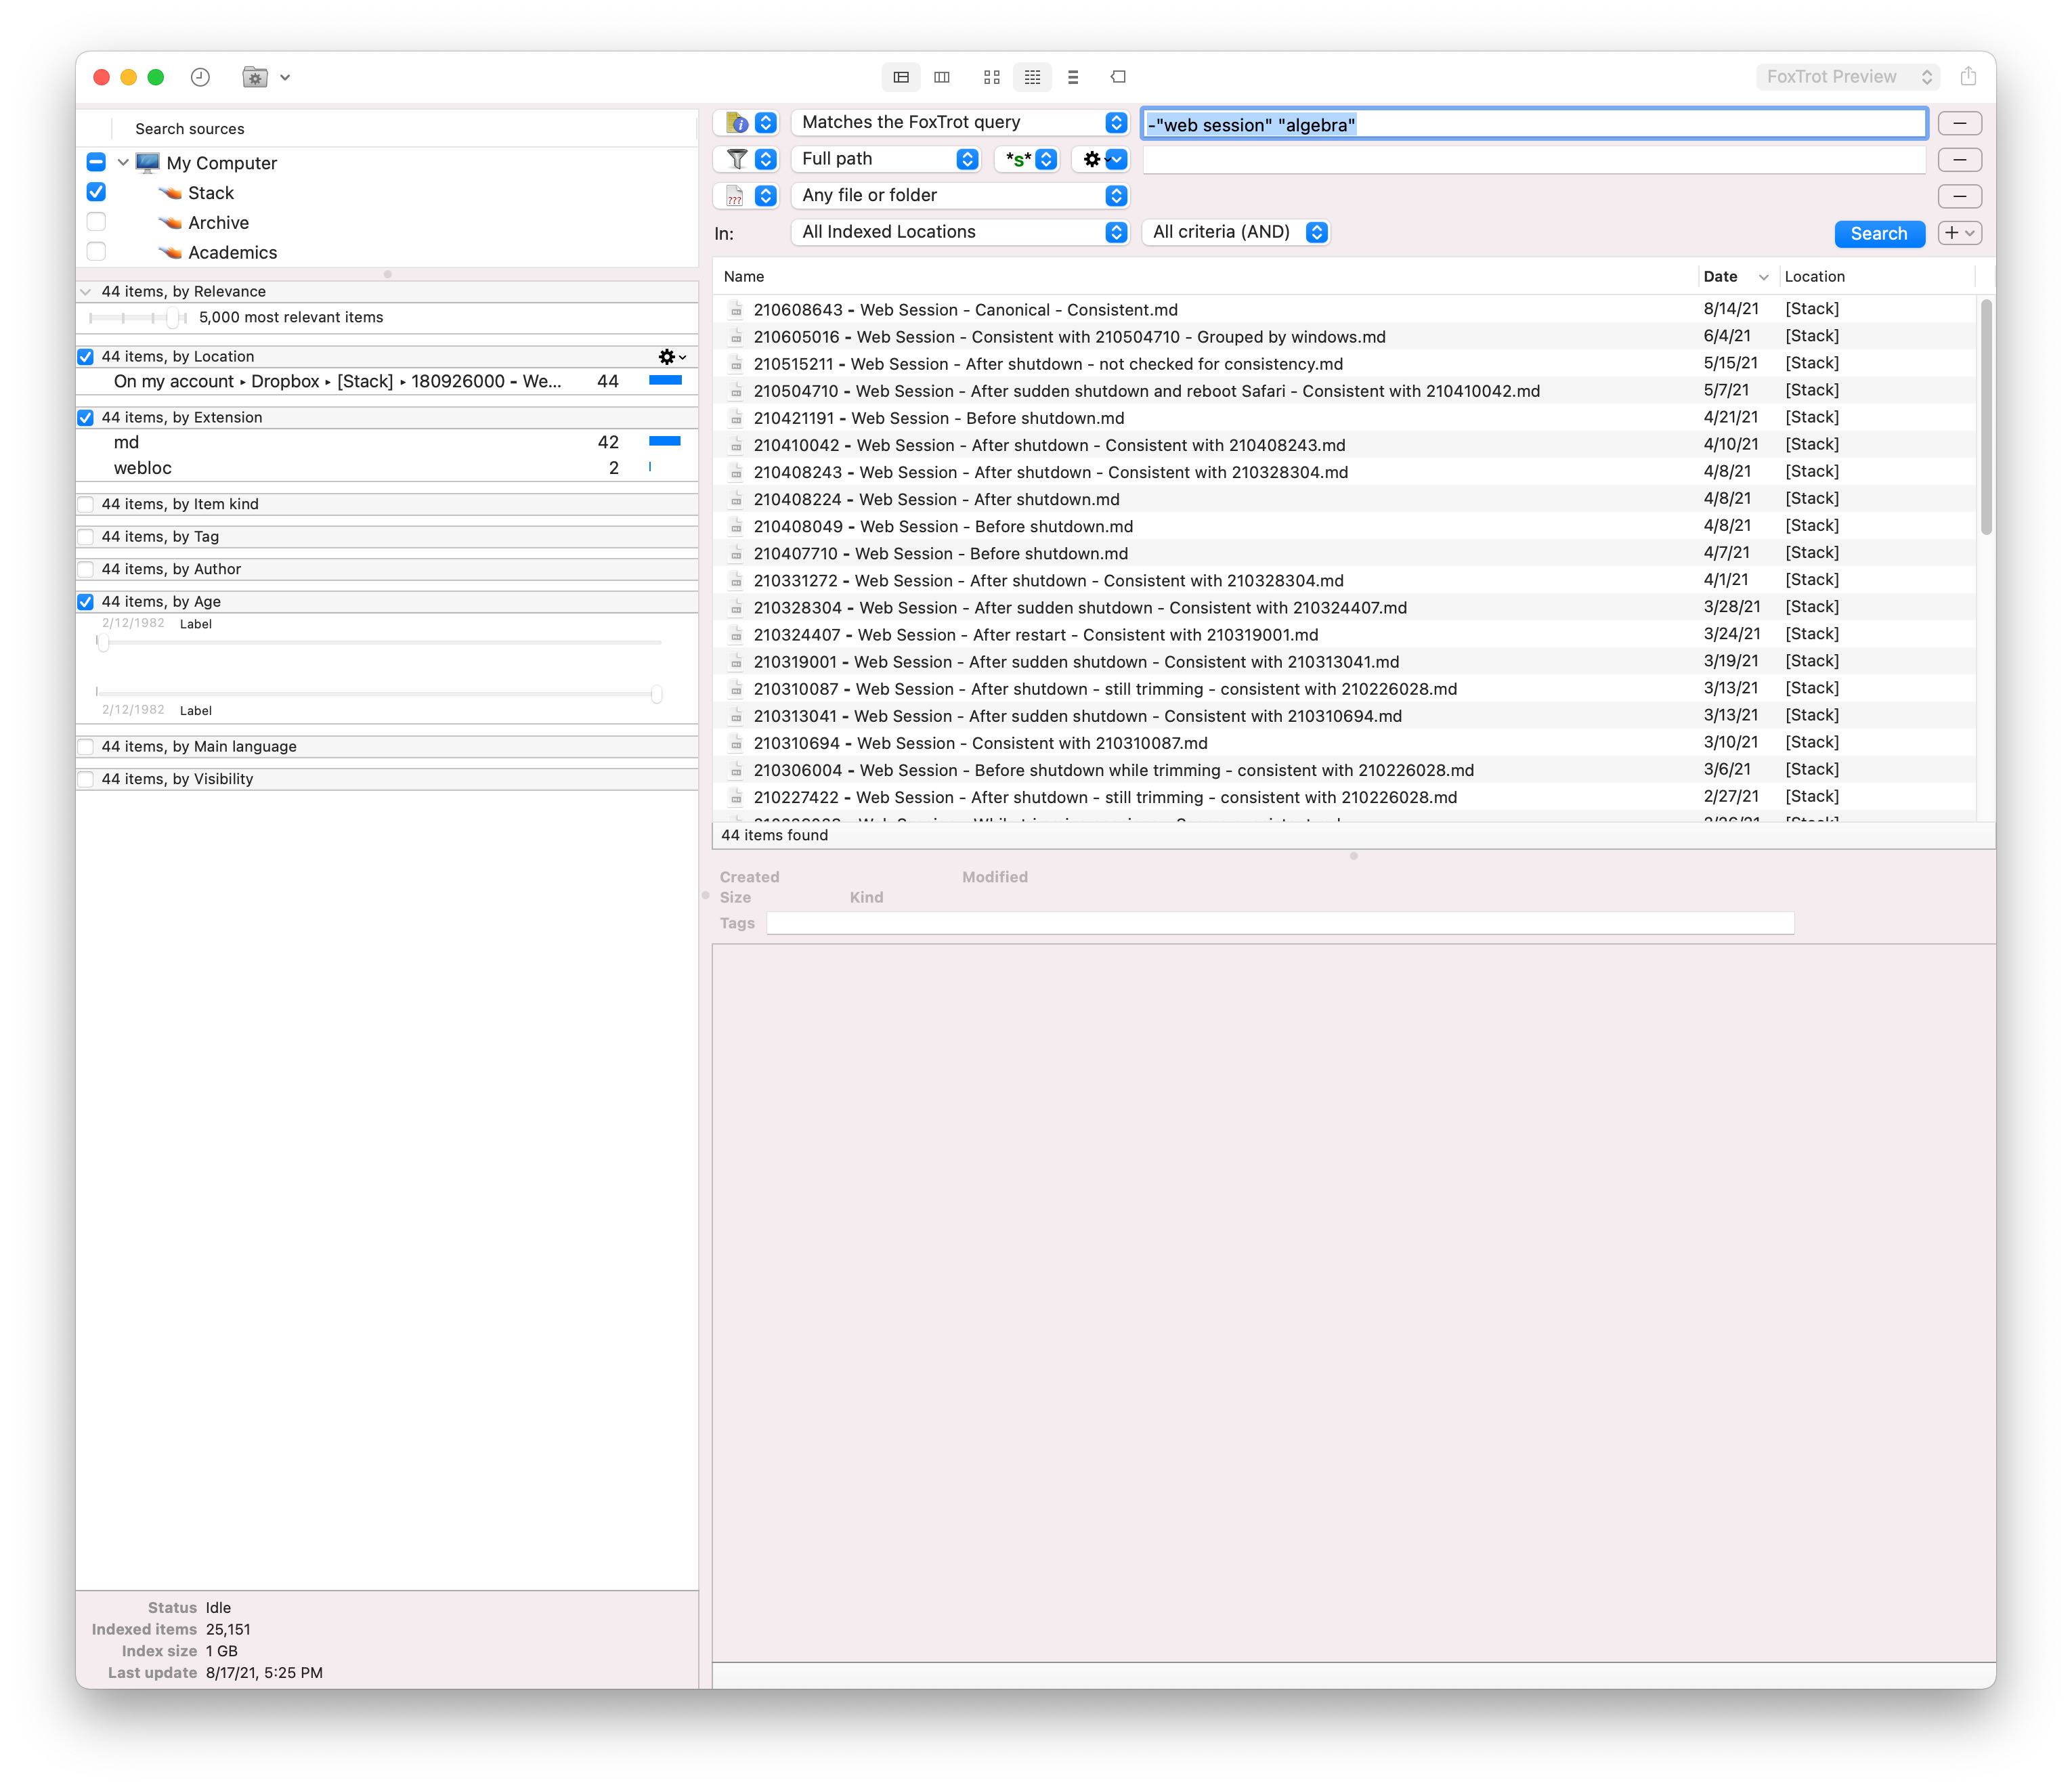Click the funnel filter criterion icon
The width and height of the screenshot is (2072, 1789).
(736, 159)
